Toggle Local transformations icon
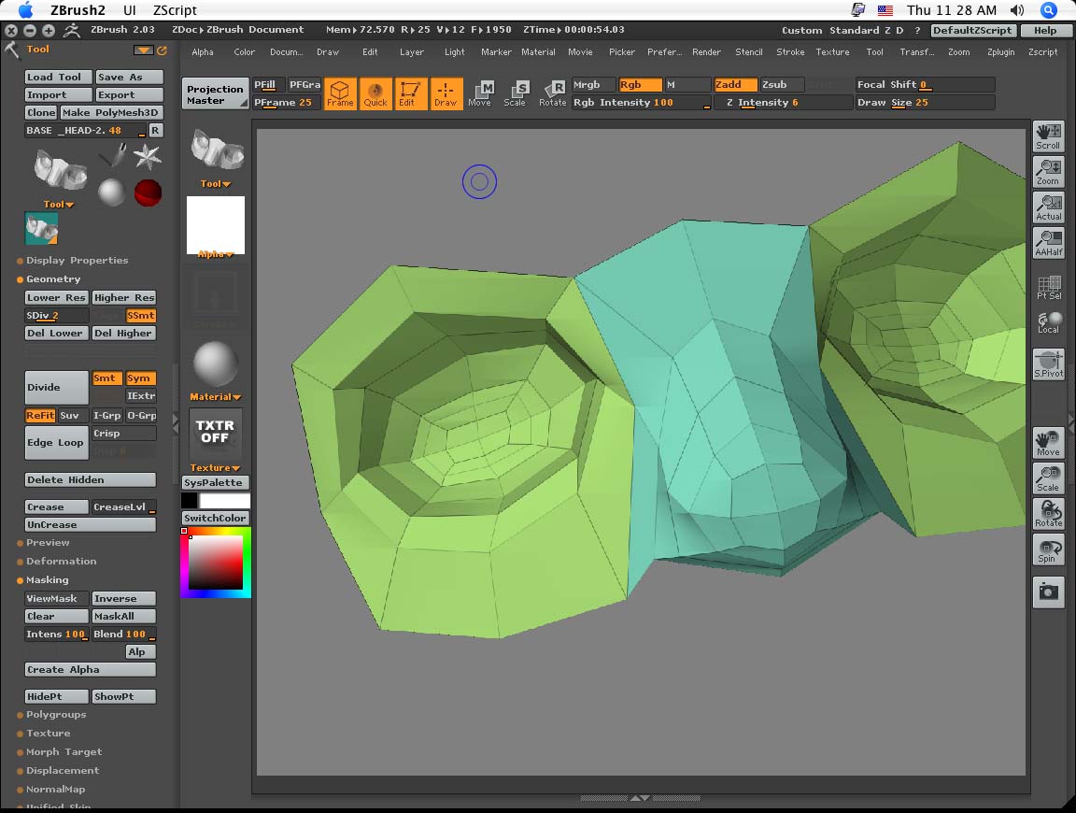Viewport: 1076px width, 813px height. click(x=1049, y=322)
